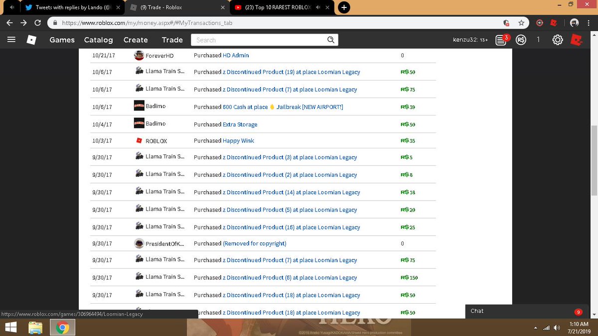Click the 10/4/17 date cell

[102, 124]
